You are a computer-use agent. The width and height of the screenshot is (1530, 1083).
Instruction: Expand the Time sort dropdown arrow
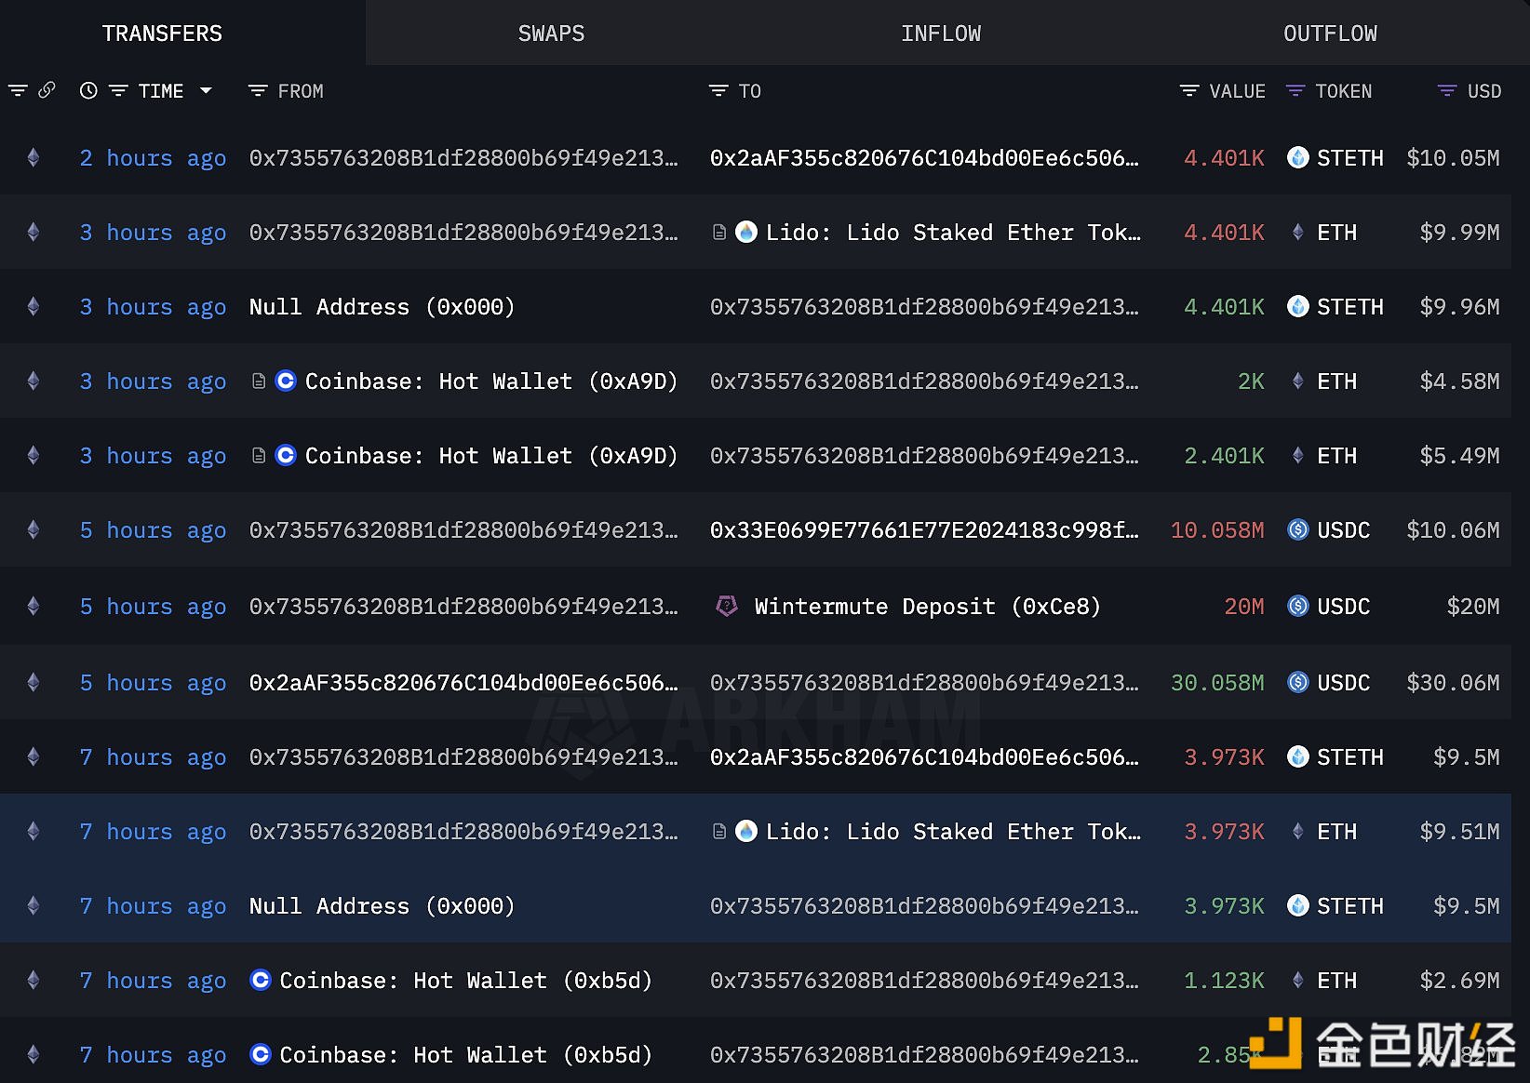(207, 90)
